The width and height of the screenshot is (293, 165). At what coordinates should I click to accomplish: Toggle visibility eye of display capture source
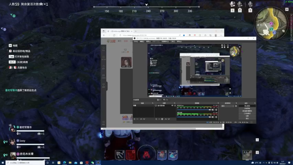[172, 106]
